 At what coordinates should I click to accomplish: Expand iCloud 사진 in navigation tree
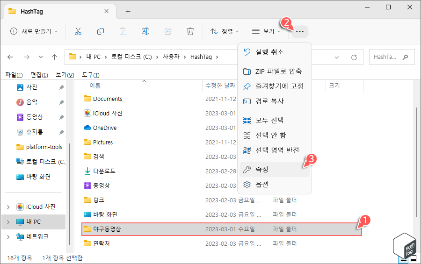(8, 207)
